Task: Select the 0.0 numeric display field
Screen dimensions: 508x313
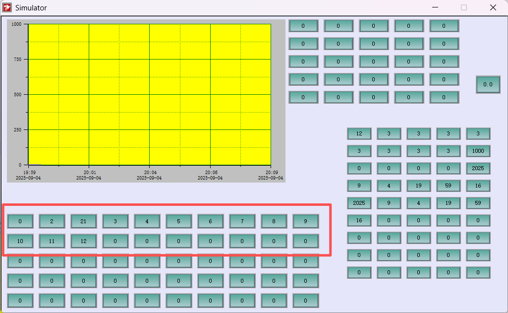Action: point(488,84)
